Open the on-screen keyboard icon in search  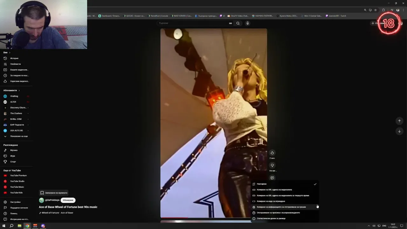pos(231,23)
